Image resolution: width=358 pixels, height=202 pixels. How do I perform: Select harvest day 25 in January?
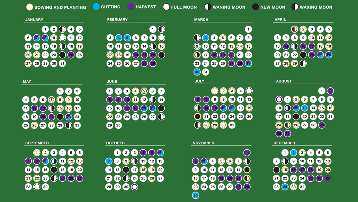tap(71, 55)
